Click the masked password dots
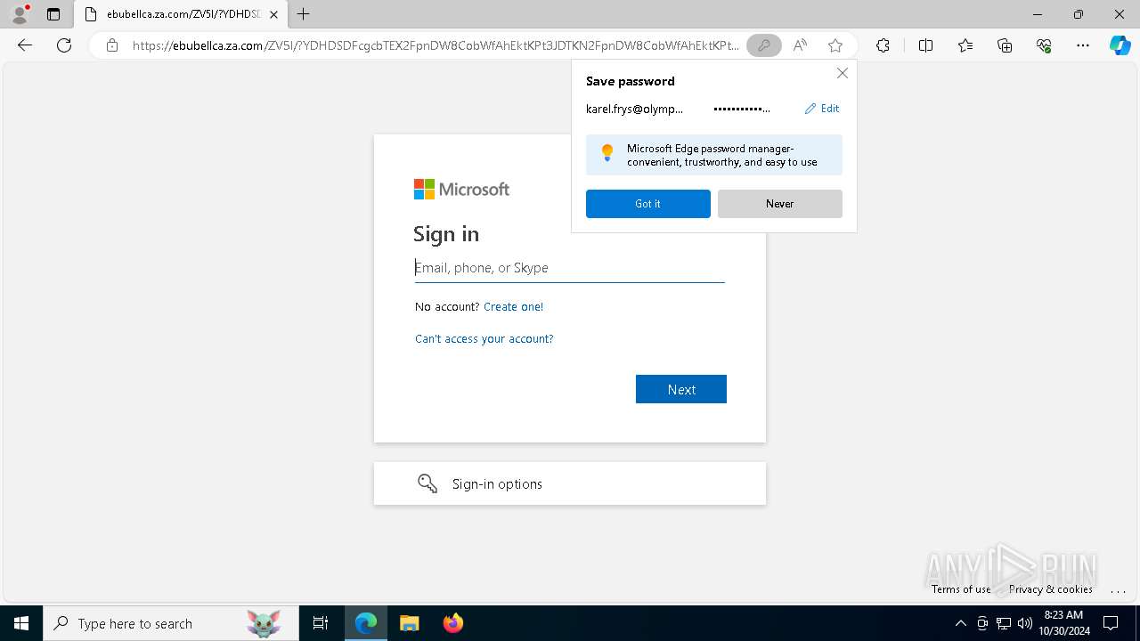1140x641 pixels. point(742,109)
